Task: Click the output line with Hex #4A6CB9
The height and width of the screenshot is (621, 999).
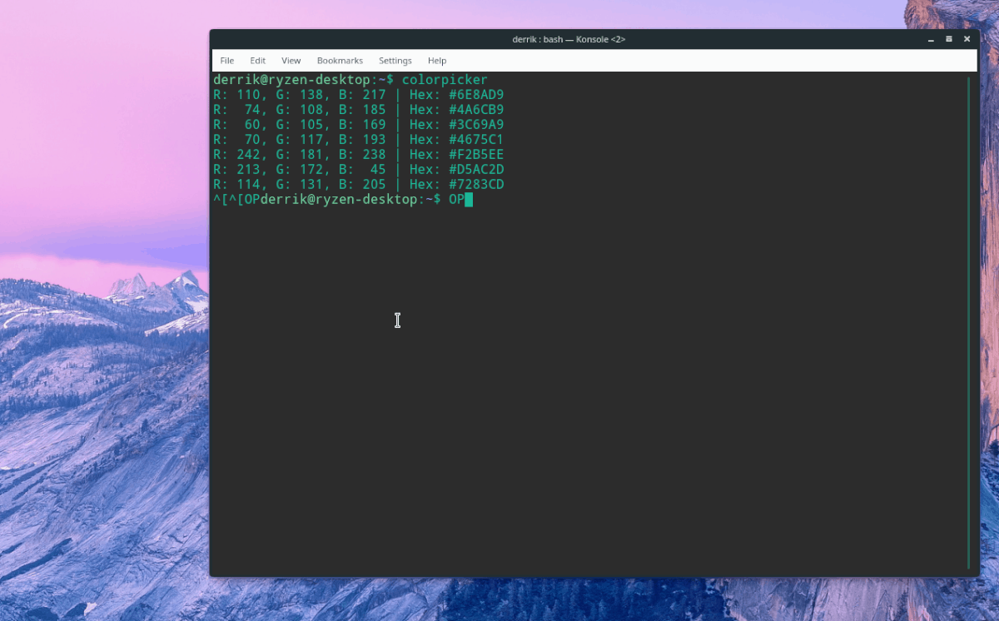Action: tap(359, 110)
